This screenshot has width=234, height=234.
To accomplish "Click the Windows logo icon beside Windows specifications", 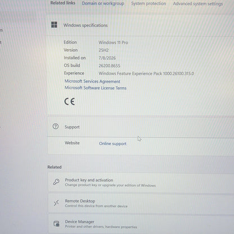I will pyautogui.click(x=54, y=25).
